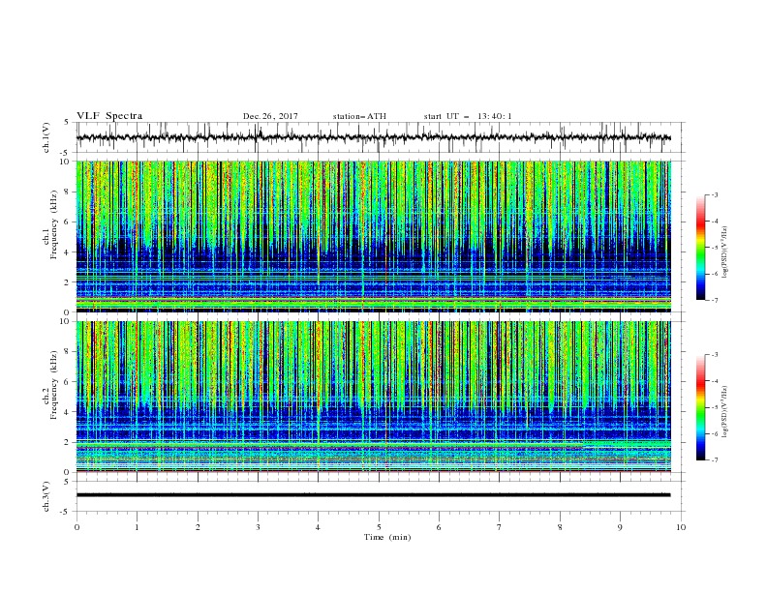
Task: Click the "-3" tick on ch.1 color bar
Action: click(714, 194)
